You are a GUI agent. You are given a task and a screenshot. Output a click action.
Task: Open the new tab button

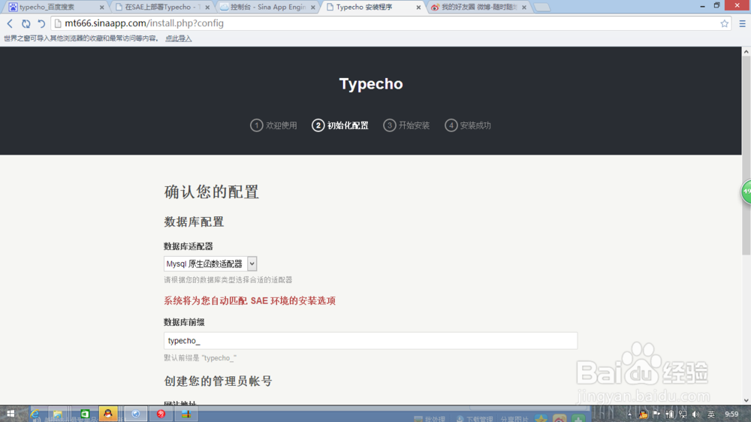click(x=541, y=8)
